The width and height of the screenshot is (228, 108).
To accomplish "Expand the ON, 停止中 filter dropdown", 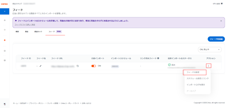I will coord(210,50).
